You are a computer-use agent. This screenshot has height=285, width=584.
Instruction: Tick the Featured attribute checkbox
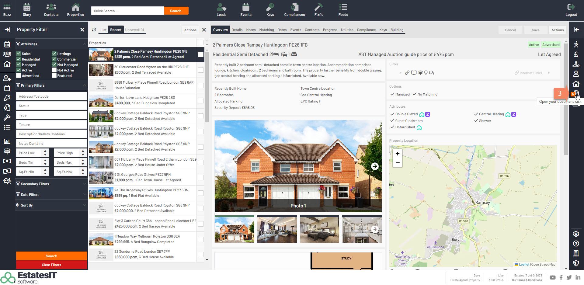pos(54,76)
